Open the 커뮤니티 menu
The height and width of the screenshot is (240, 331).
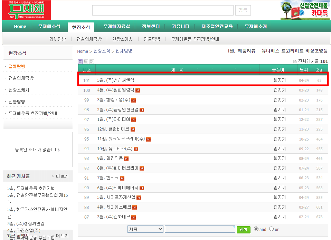pos(180,26)
